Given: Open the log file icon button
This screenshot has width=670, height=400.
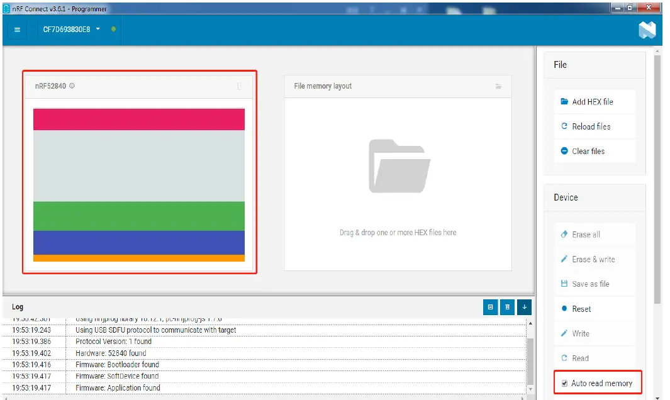Looking at the screenshot, I should (x=490, y=307).
